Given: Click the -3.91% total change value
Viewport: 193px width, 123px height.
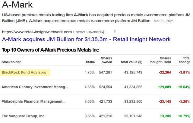Looking at the screenshot, I should tap(185, 73).
